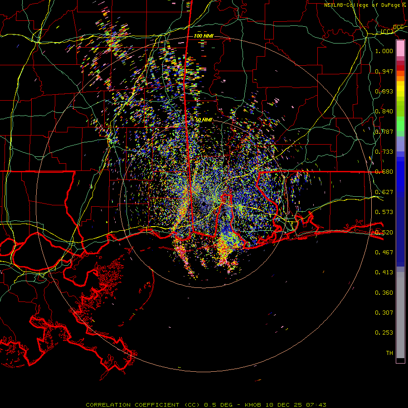The width and height of the screenshot is (408, 408).
Task: Click the legend value 0.733
Action: coord(384,151)
